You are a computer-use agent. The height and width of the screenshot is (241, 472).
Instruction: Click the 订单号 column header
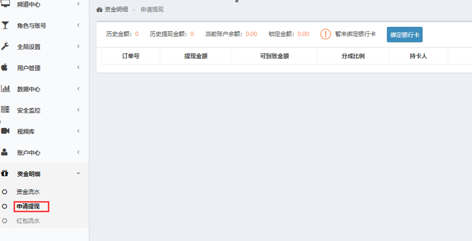[130, 56]
